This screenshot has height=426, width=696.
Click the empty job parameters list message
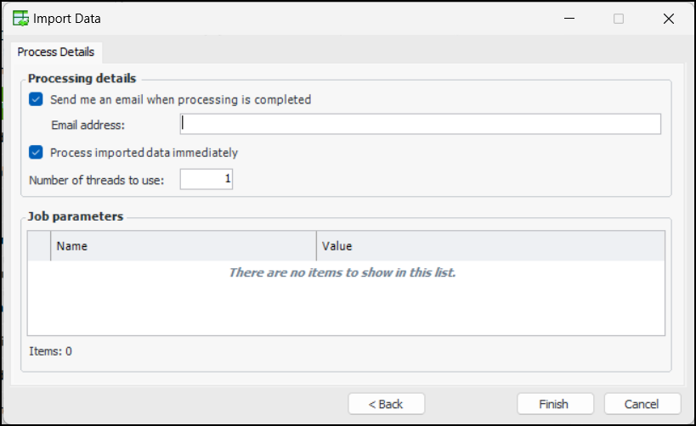coord(342,273)
